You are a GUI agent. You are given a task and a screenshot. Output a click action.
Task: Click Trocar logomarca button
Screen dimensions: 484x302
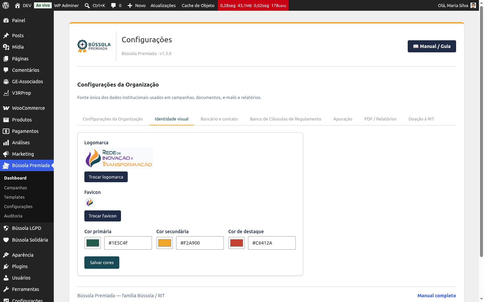point(106,177)
